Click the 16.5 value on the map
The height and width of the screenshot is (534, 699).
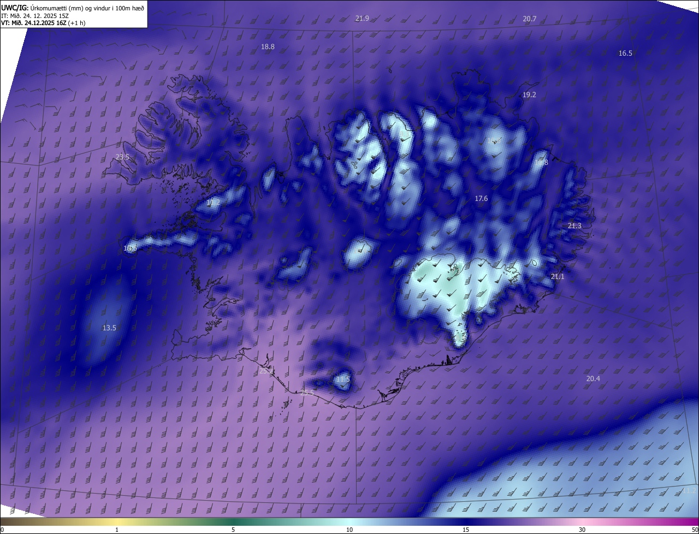625,53
